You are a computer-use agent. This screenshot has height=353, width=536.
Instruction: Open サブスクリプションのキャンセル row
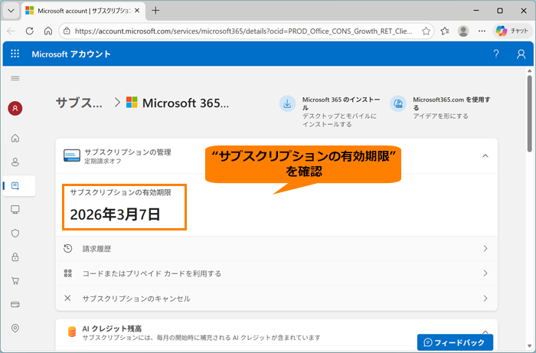click(x=276, y=299)
